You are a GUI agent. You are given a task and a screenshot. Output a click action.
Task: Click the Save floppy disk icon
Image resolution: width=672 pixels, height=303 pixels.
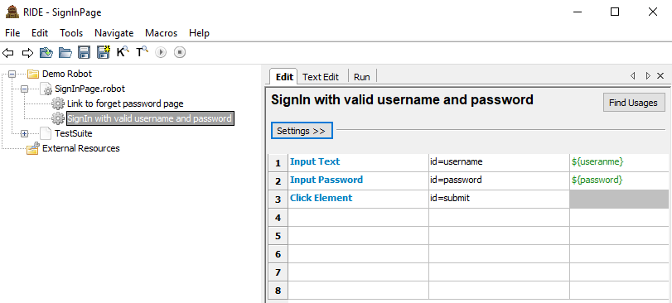(84, 52)
